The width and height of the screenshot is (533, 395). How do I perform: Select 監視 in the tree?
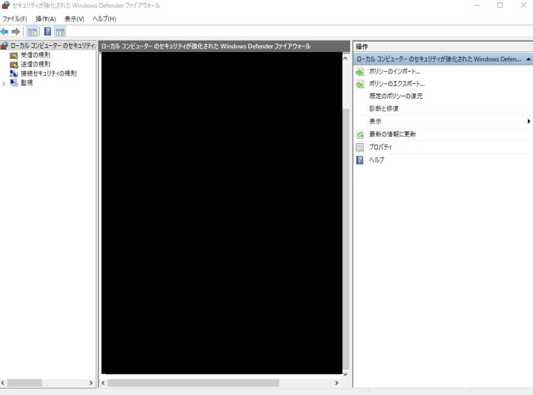click(x=27, y=83)
